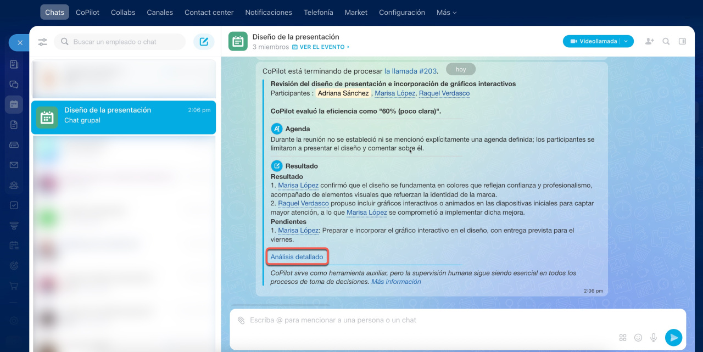Open the mail icon in left sidebar
This screenshot has height=352, width=703.
[14, 165]
